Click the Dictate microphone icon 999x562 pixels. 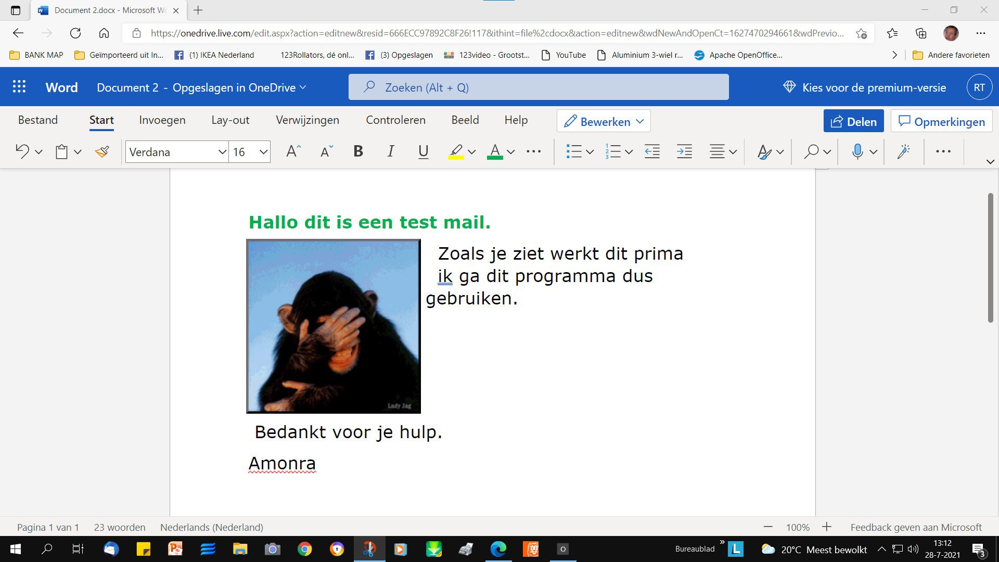click(857, 151)
